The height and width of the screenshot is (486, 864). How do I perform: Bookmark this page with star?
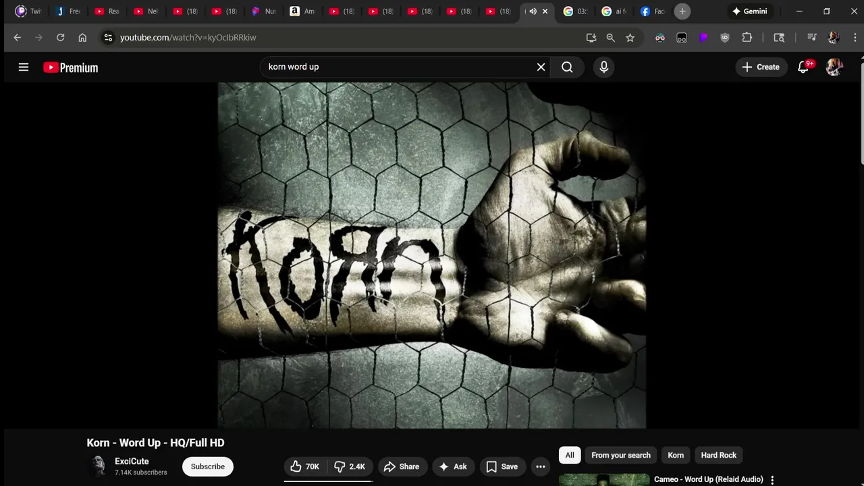point(630,38)
